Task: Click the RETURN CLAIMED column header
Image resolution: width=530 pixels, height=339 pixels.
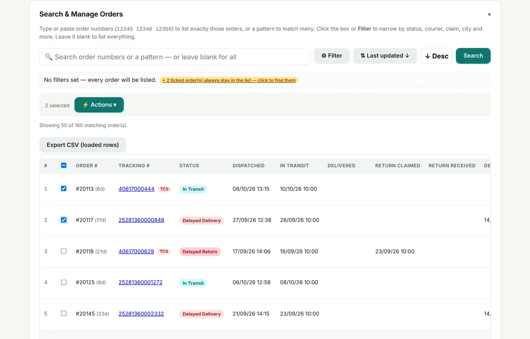Action: click(397, 166)
